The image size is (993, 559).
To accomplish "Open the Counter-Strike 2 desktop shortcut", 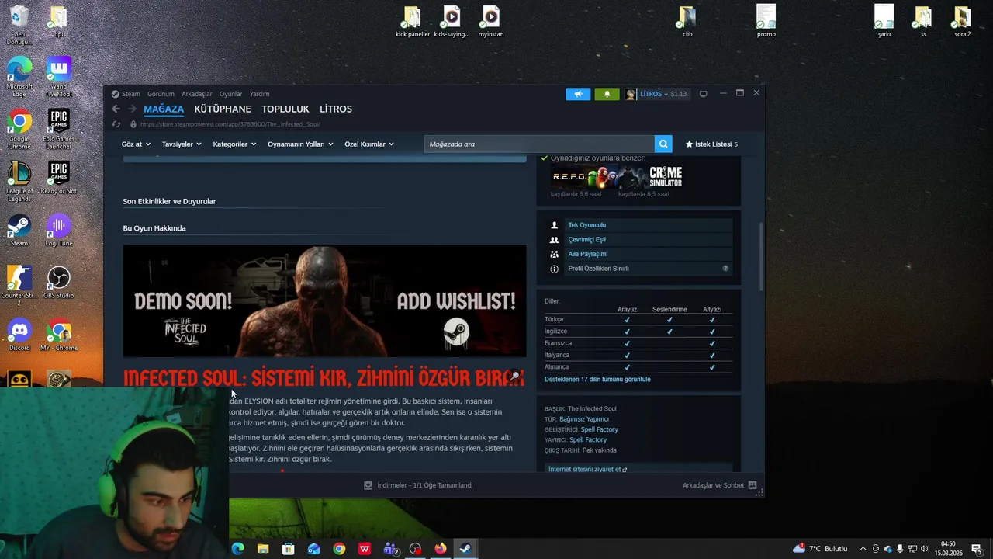I will pos(19,286).
